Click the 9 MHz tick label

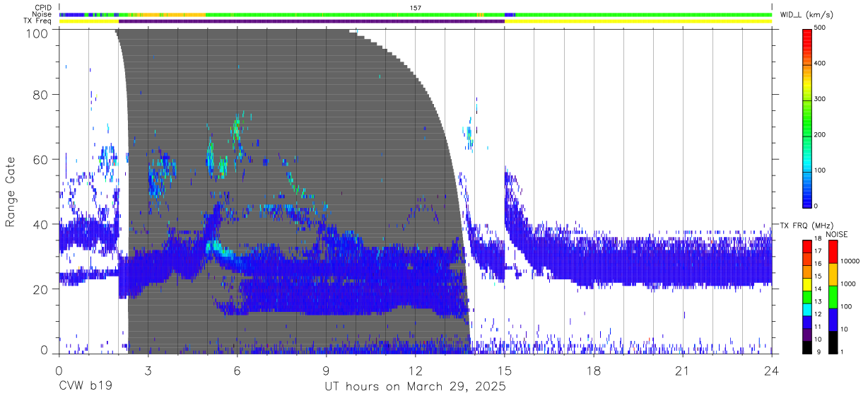(x=818, y=351)
